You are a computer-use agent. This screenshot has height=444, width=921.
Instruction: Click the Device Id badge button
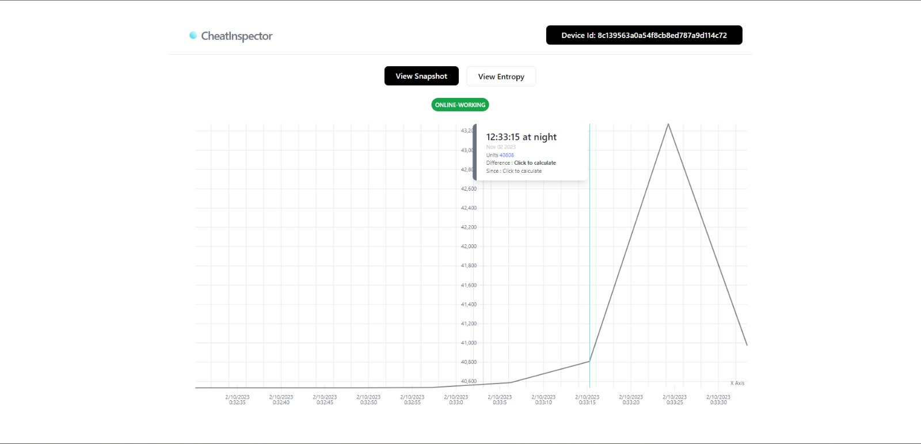click(644, 35)
